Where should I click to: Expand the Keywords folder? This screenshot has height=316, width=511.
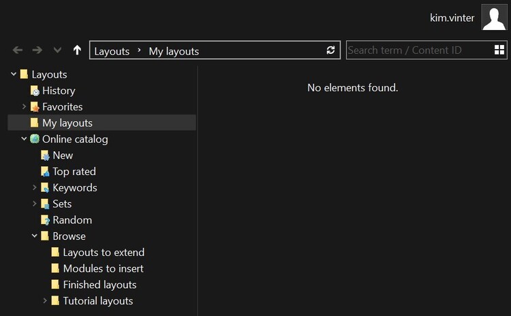point(35,188)
